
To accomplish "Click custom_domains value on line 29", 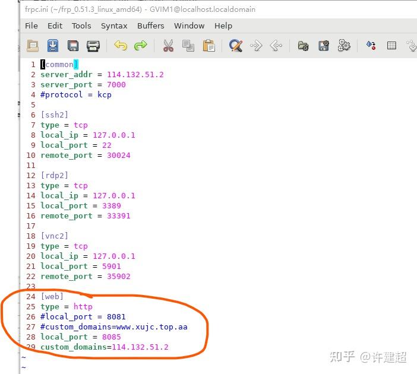I will click(x=140, y=347).
